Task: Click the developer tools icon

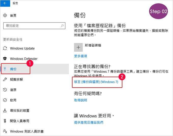Action: [5, 121]
